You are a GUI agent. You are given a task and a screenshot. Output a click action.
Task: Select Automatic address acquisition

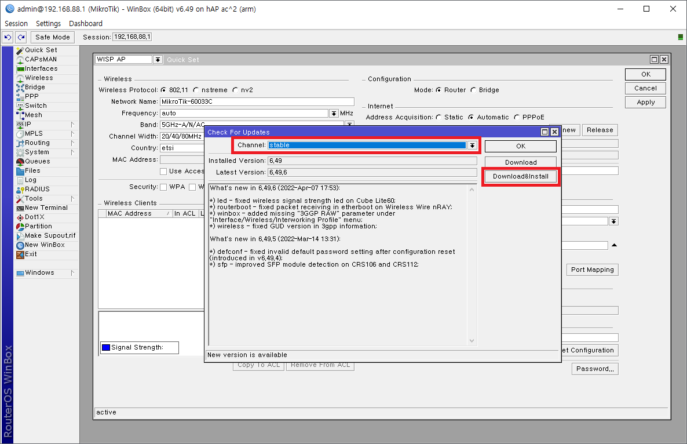coord(471,117)
